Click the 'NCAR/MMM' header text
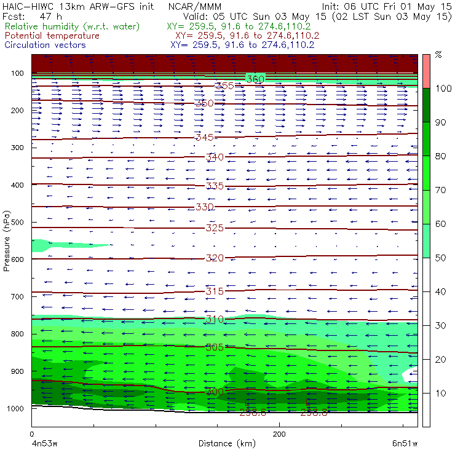Screen dimensions: 455x455 (x=195, y=7)
